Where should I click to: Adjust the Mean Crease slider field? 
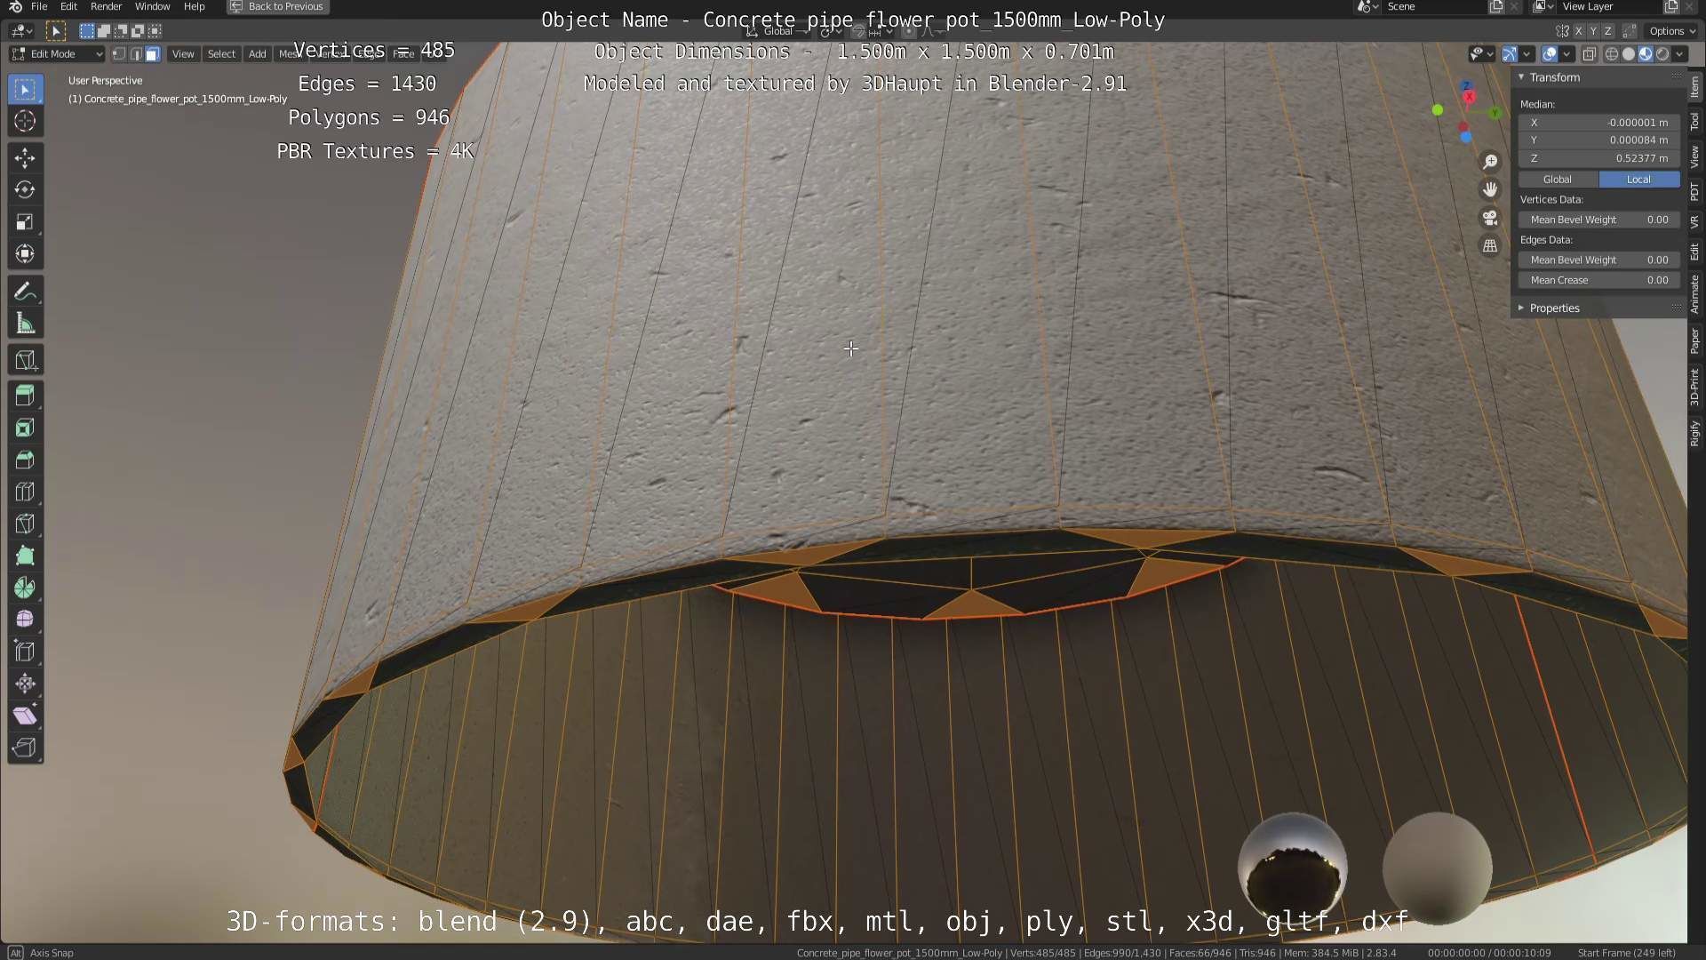coord(1598,280)
